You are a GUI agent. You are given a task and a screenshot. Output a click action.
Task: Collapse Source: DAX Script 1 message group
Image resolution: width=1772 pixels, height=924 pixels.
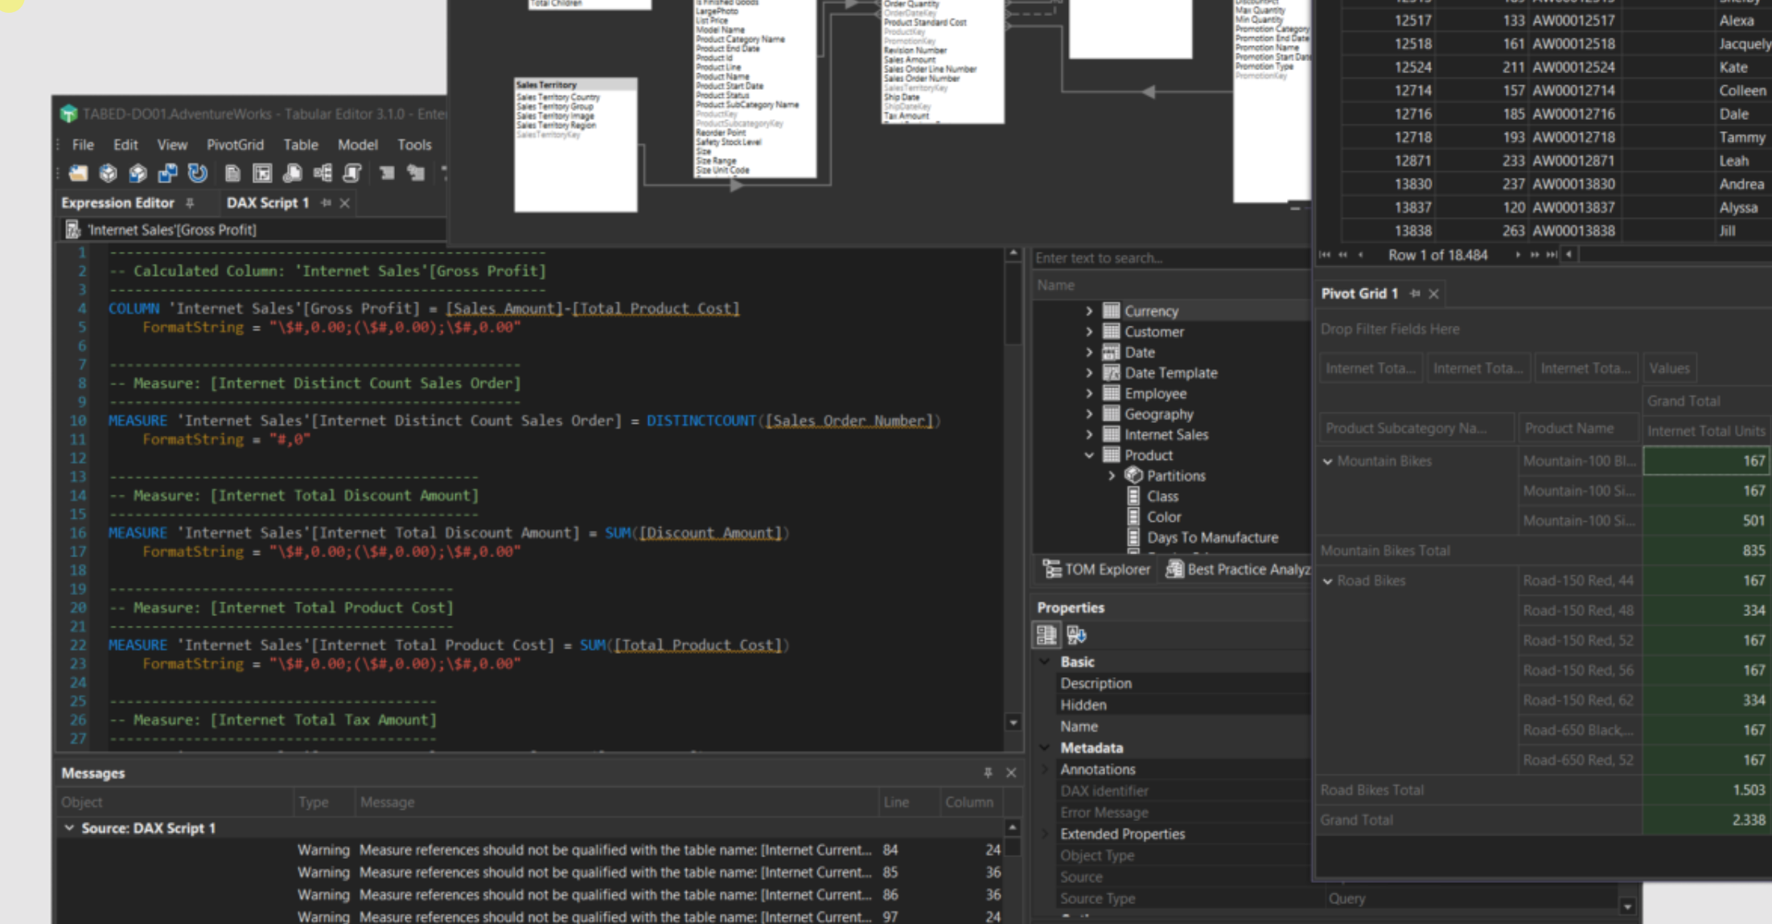(x=69, y=827)
